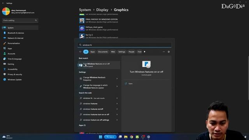The image size is (249, 140).
Task: Click the Far Cry 5 app icon
Action: (82, 36)
